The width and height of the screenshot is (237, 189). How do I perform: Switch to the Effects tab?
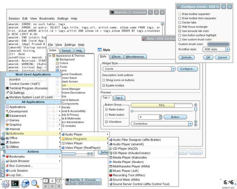(x=116, y=57)
